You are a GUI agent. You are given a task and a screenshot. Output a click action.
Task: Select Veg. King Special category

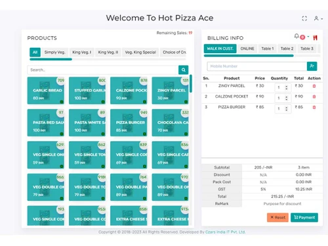pos(140,52)
